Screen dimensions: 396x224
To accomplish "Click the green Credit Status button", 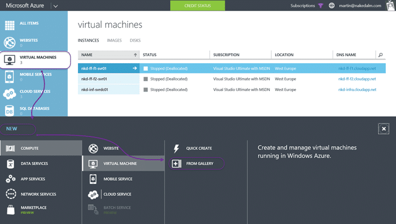I will click(x=198, y=5).
